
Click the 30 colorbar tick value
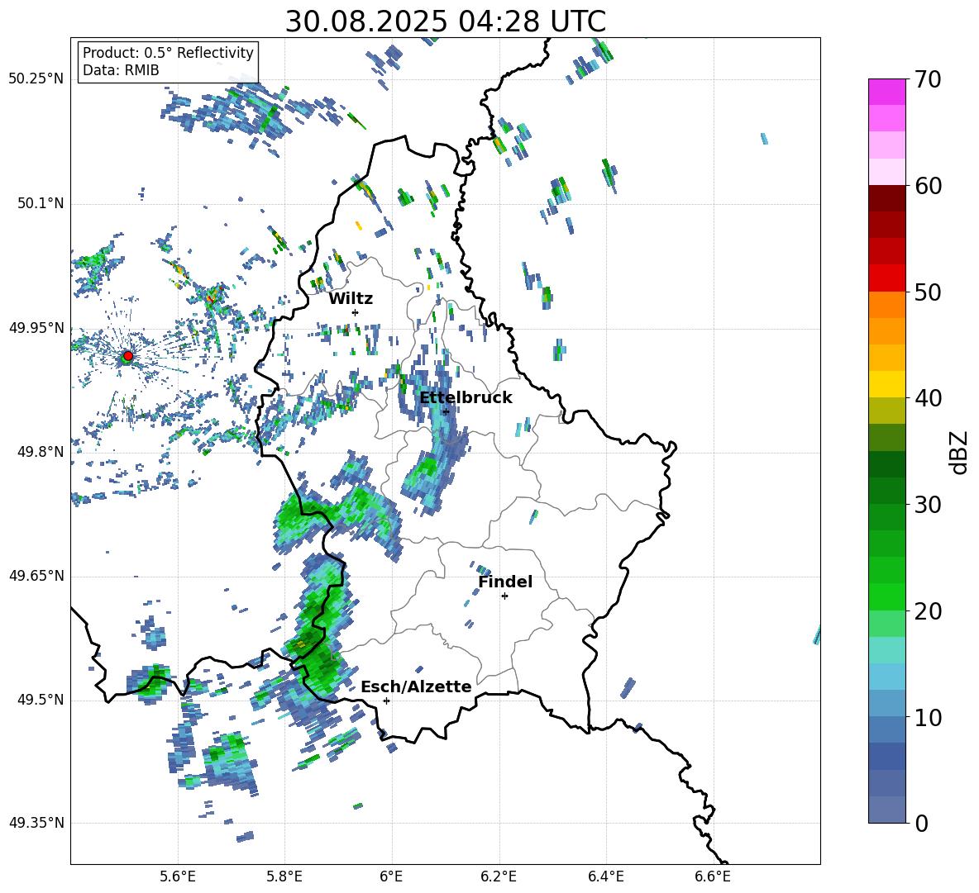click(x=927, y=505)
